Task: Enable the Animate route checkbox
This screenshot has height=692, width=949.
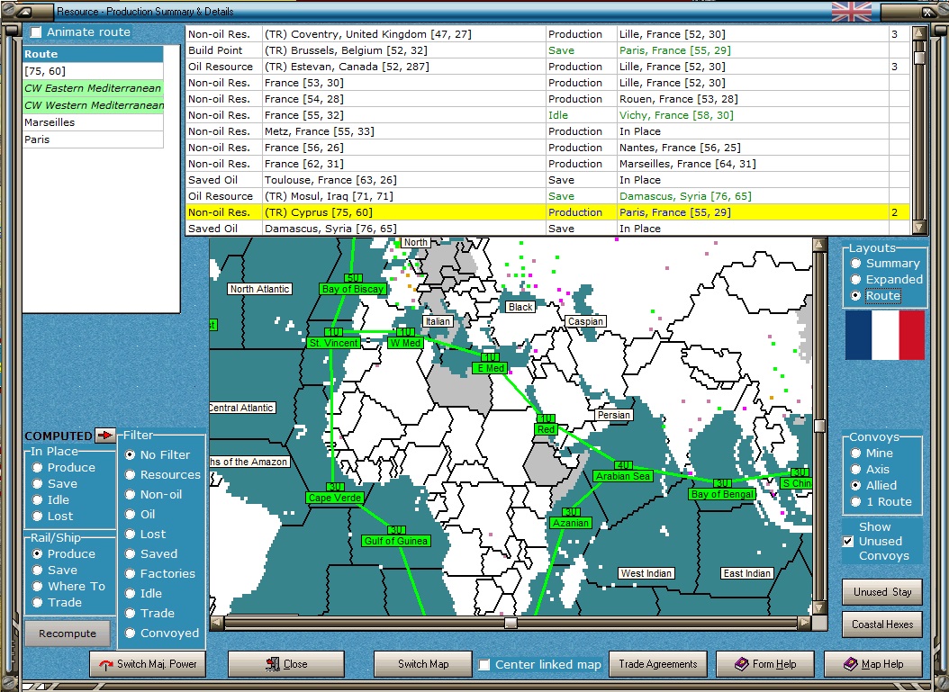Action: tap(36, 32)
